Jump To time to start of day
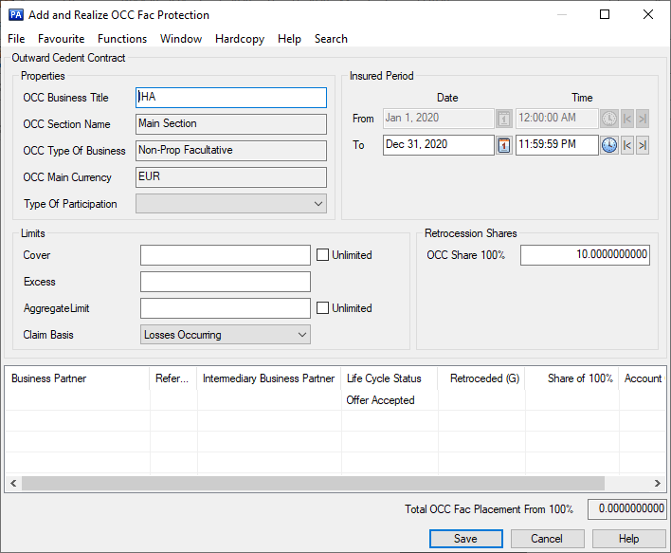671x553 pixels. click(626, 145)
